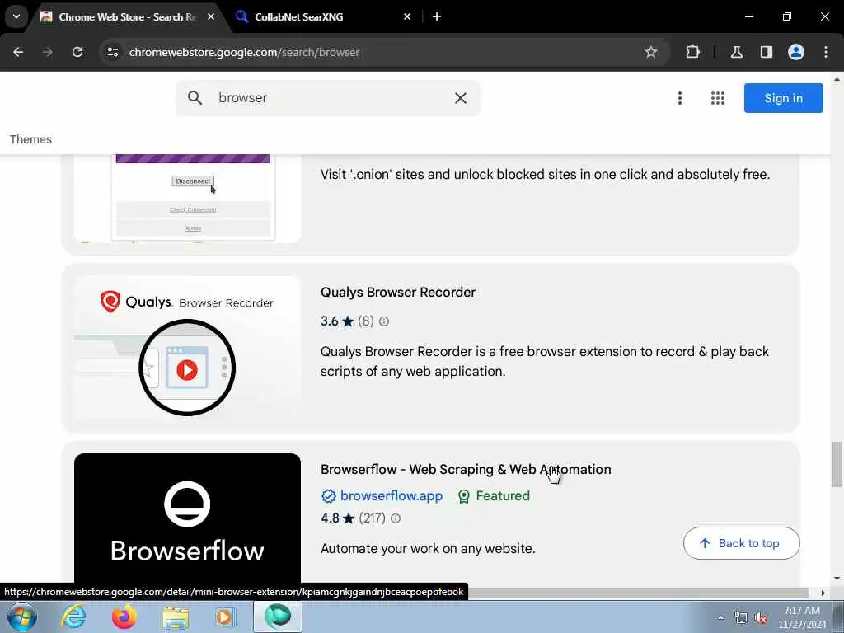Click the search magnifier icon in store
This screenshot has height=633, width=844.
[x=195, y=98]
